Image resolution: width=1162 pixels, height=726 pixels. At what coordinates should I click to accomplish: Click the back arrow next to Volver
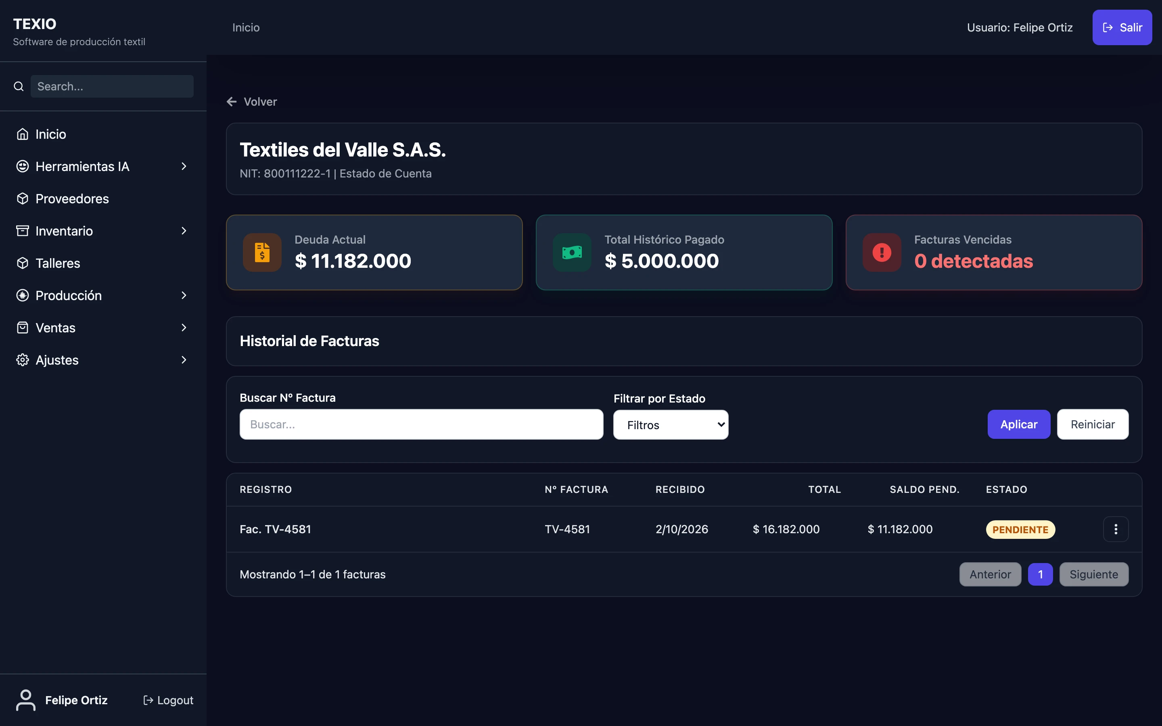pos(232,102)
